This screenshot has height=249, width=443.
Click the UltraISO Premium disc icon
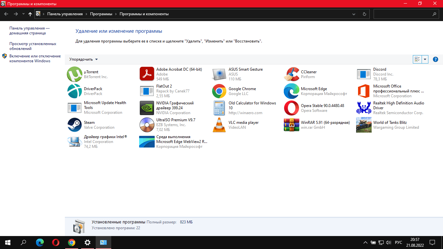tap(147, 125)
